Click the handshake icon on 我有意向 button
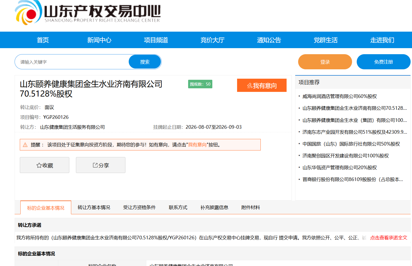The width and height of the screenshot is (412, 266). pos(250,86)
